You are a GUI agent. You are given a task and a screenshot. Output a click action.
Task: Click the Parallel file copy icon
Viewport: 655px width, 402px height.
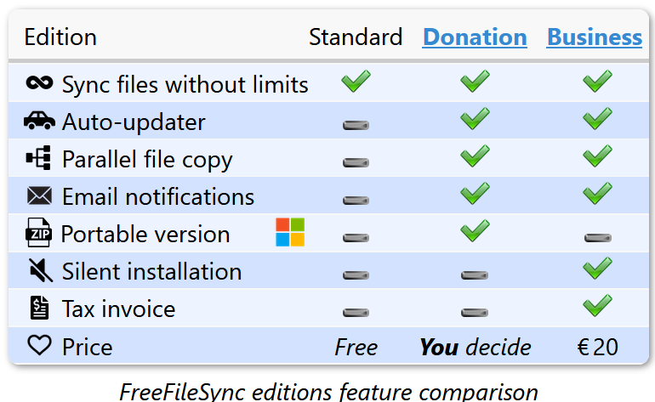[39, 158]
